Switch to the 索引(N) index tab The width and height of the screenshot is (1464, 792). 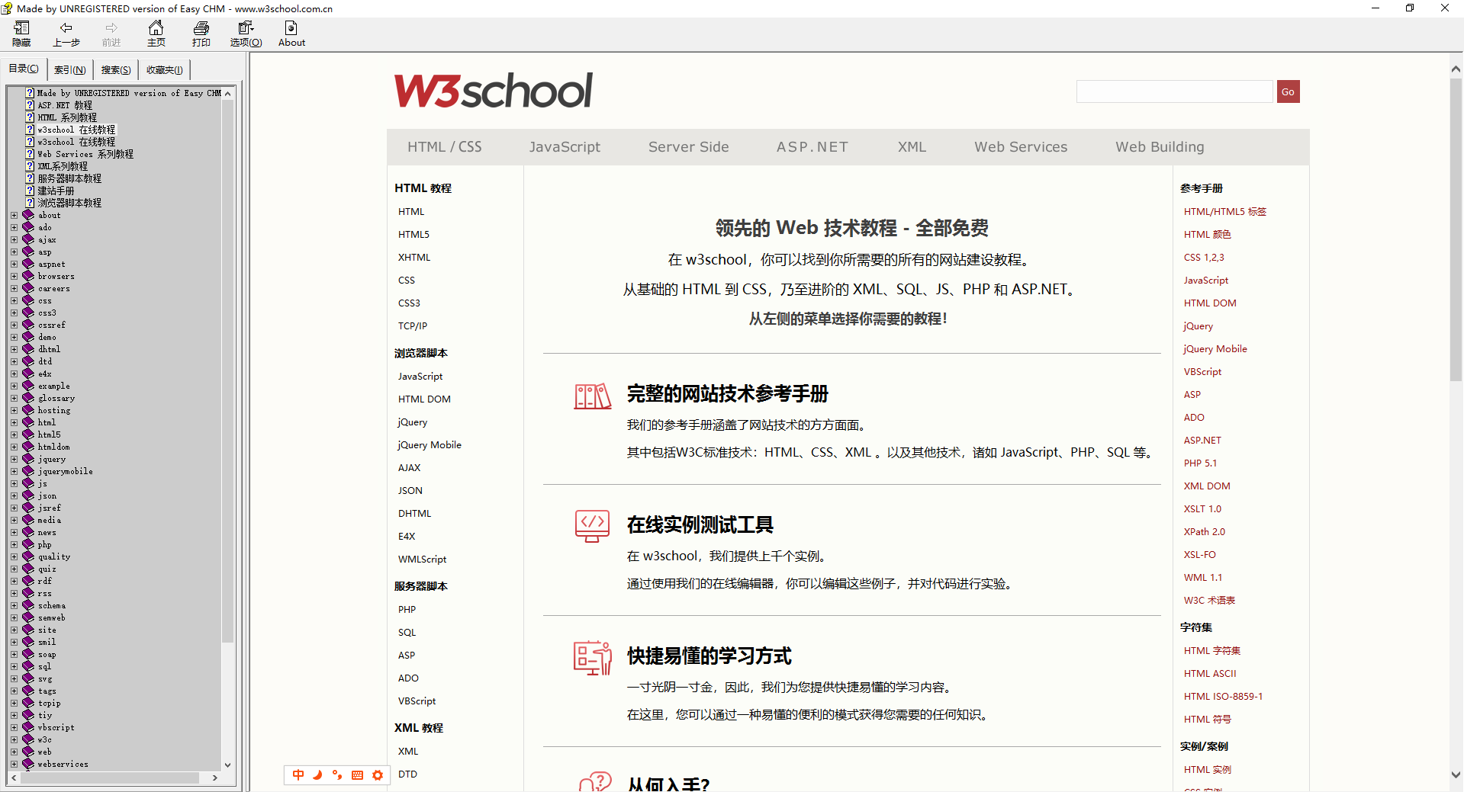(69, 69)
